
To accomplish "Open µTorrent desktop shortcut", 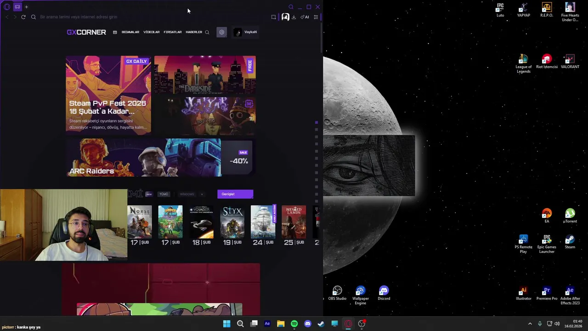I will pos(570,216).
